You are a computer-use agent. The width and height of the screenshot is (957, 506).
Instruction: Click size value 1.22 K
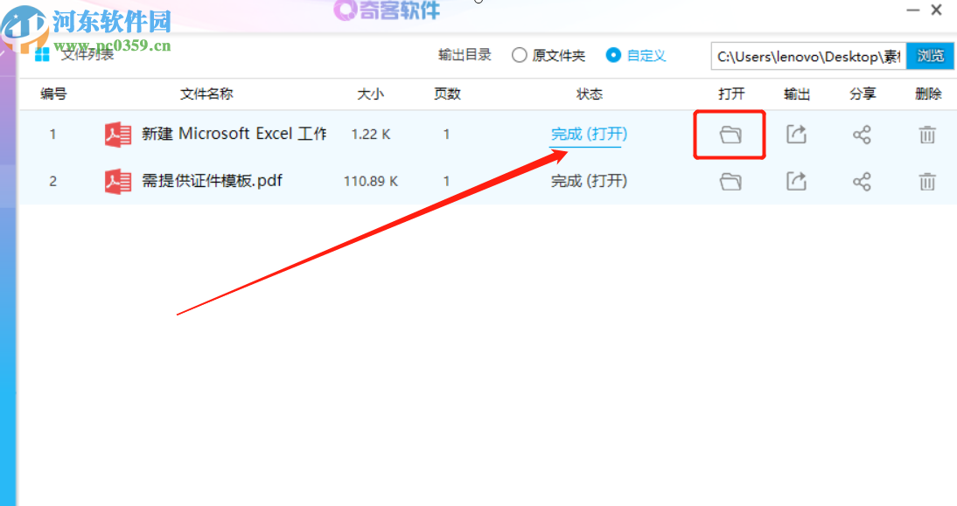tap(371, 134)
